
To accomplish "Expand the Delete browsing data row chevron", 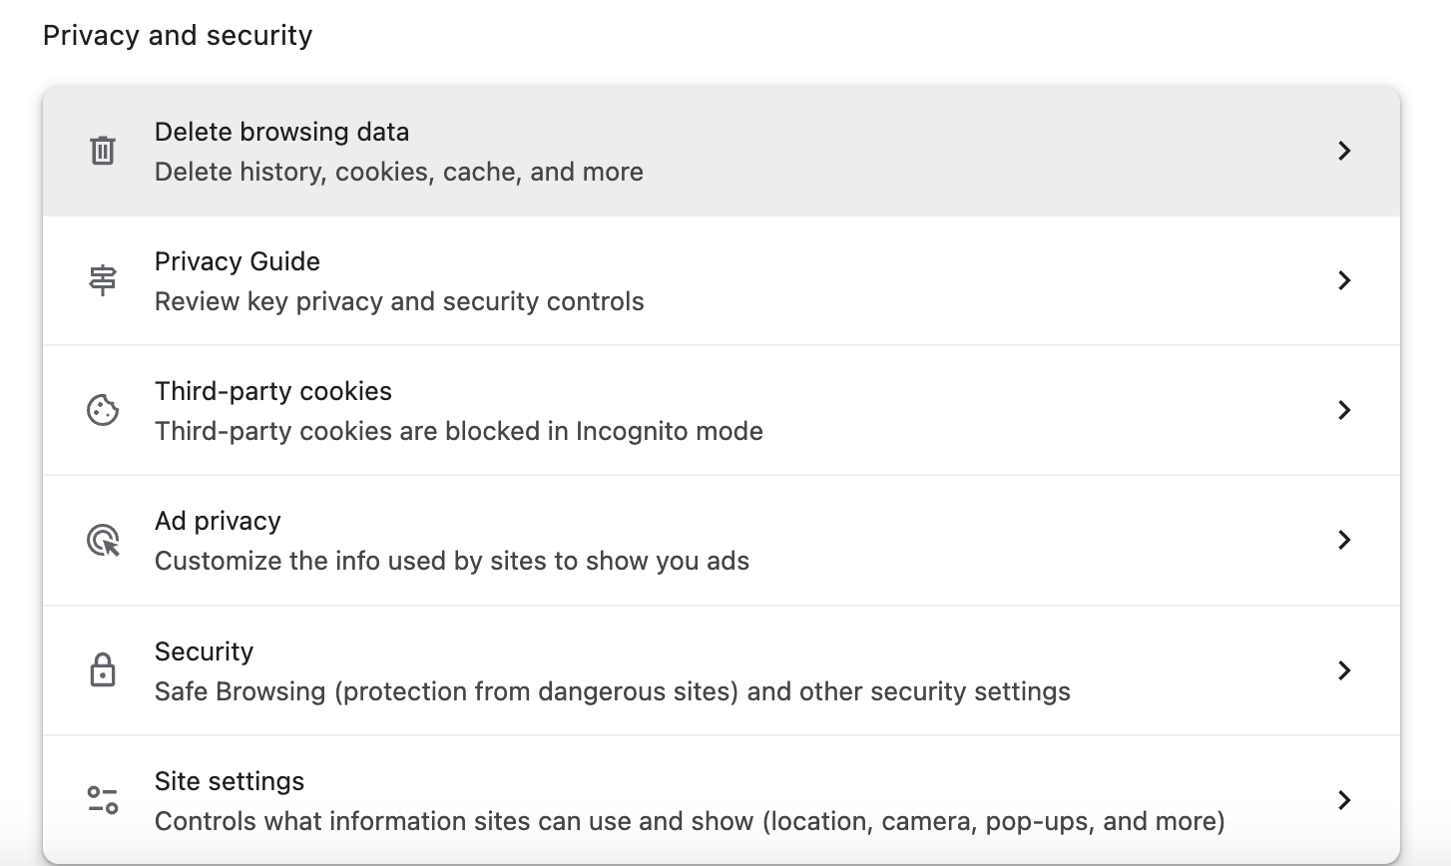I will point(1344,151).
